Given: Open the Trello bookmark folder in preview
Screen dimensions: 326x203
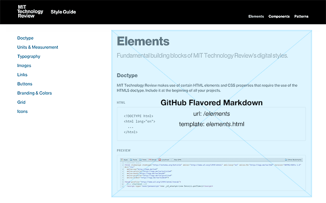Looking at the screenshot, I should click(x=143, y=160).
